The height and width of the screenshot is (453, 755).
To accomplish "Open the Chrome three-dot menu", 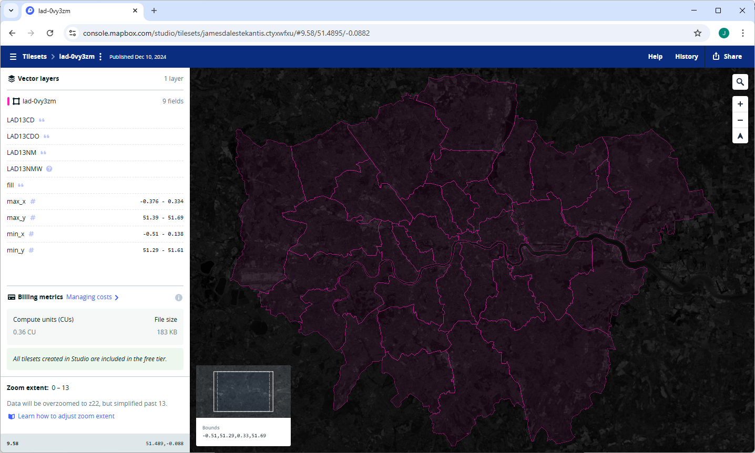I will 742,33.
